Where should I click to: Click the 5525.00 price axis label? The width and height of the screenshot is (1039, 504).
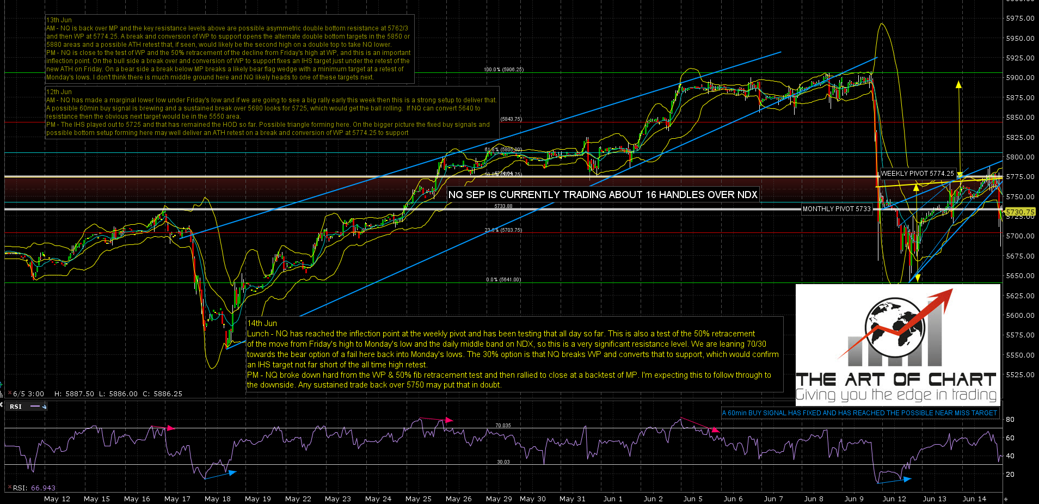pyautogui.click(x=1020, y=375)
